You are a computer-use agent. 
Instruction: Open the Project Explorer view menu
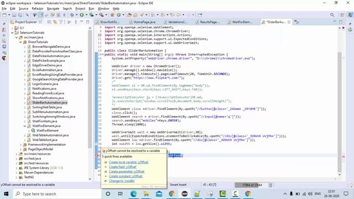[x=76, y=22]
